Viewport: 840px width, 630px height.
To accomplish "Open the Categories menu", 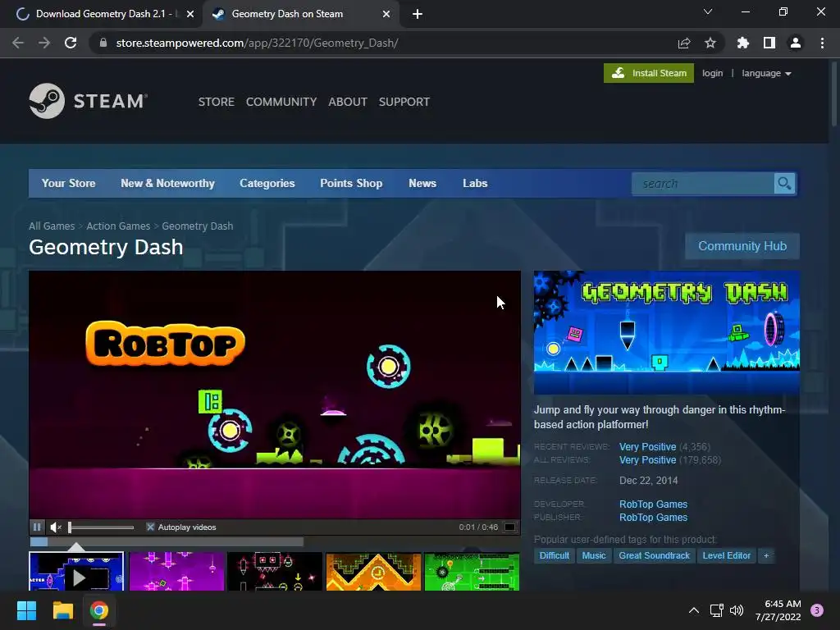I will 267,183.
